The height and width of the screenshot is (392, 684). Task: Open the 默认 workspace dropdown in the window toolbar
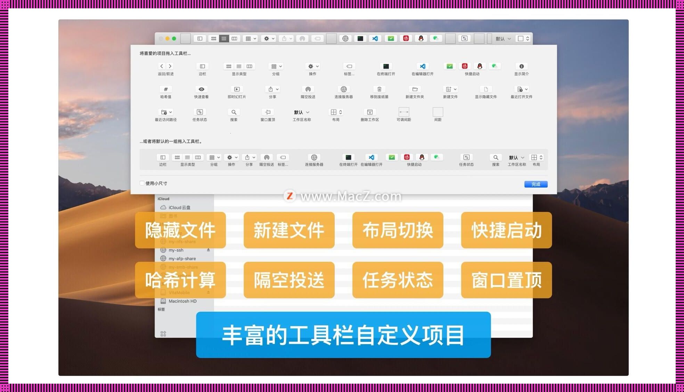(x=503, y=39)
